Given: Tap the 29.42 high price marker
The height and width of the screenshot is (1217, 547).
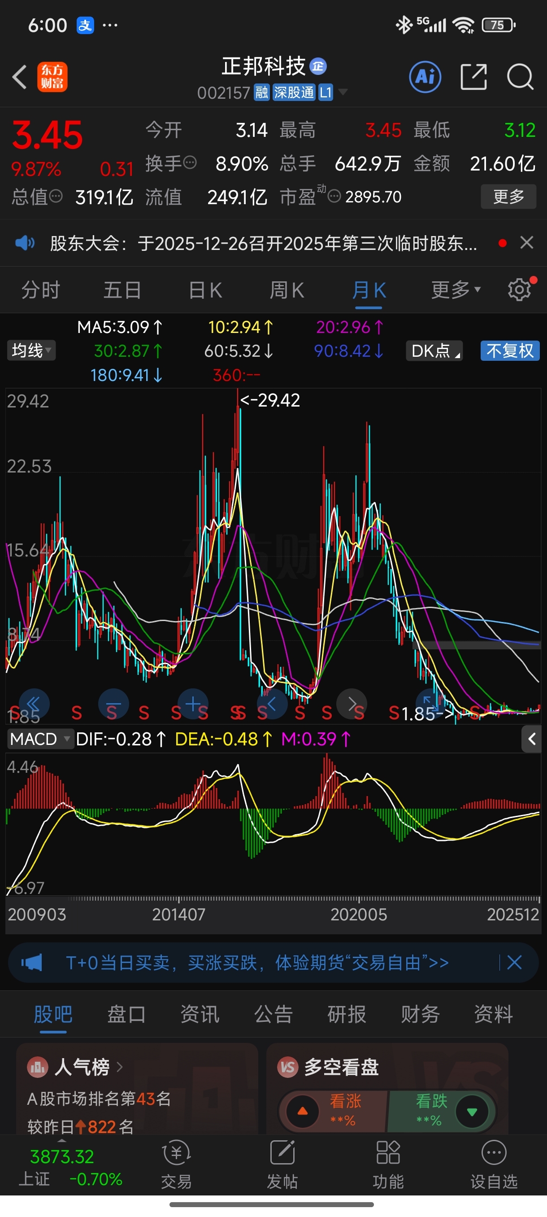Looking at the screenshot, I should pos(269,401).
